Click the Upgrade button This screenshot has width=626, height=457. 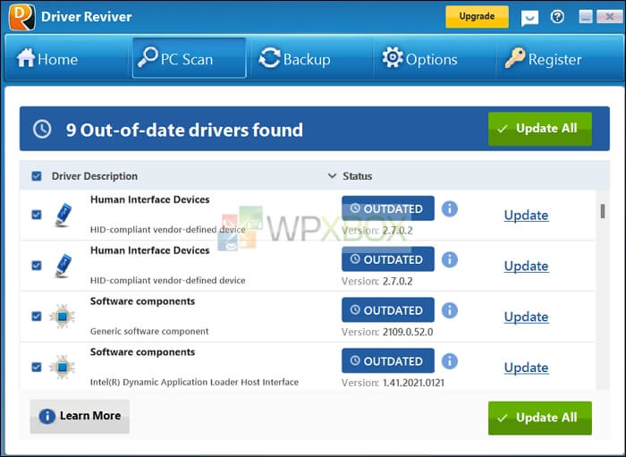[x=477, y=16]
